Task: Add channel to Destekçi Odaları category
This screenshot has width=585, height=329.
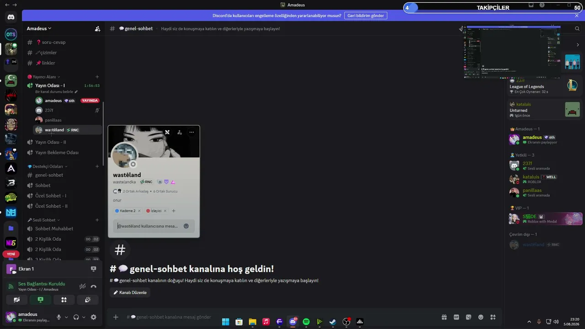Action: pyautogui.click(x=97, y=166)
